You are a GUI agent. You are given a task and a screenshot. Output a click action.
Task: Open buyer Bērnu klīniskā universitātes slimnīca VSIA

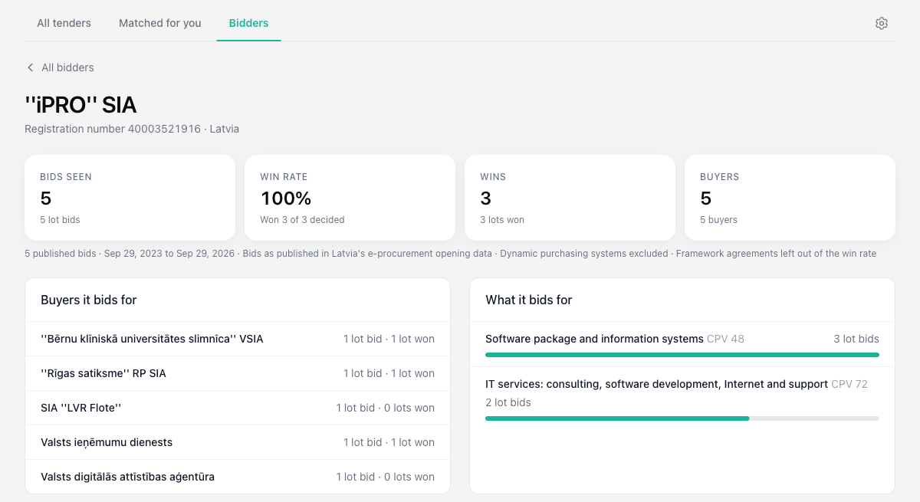click(x=238, y=339)
